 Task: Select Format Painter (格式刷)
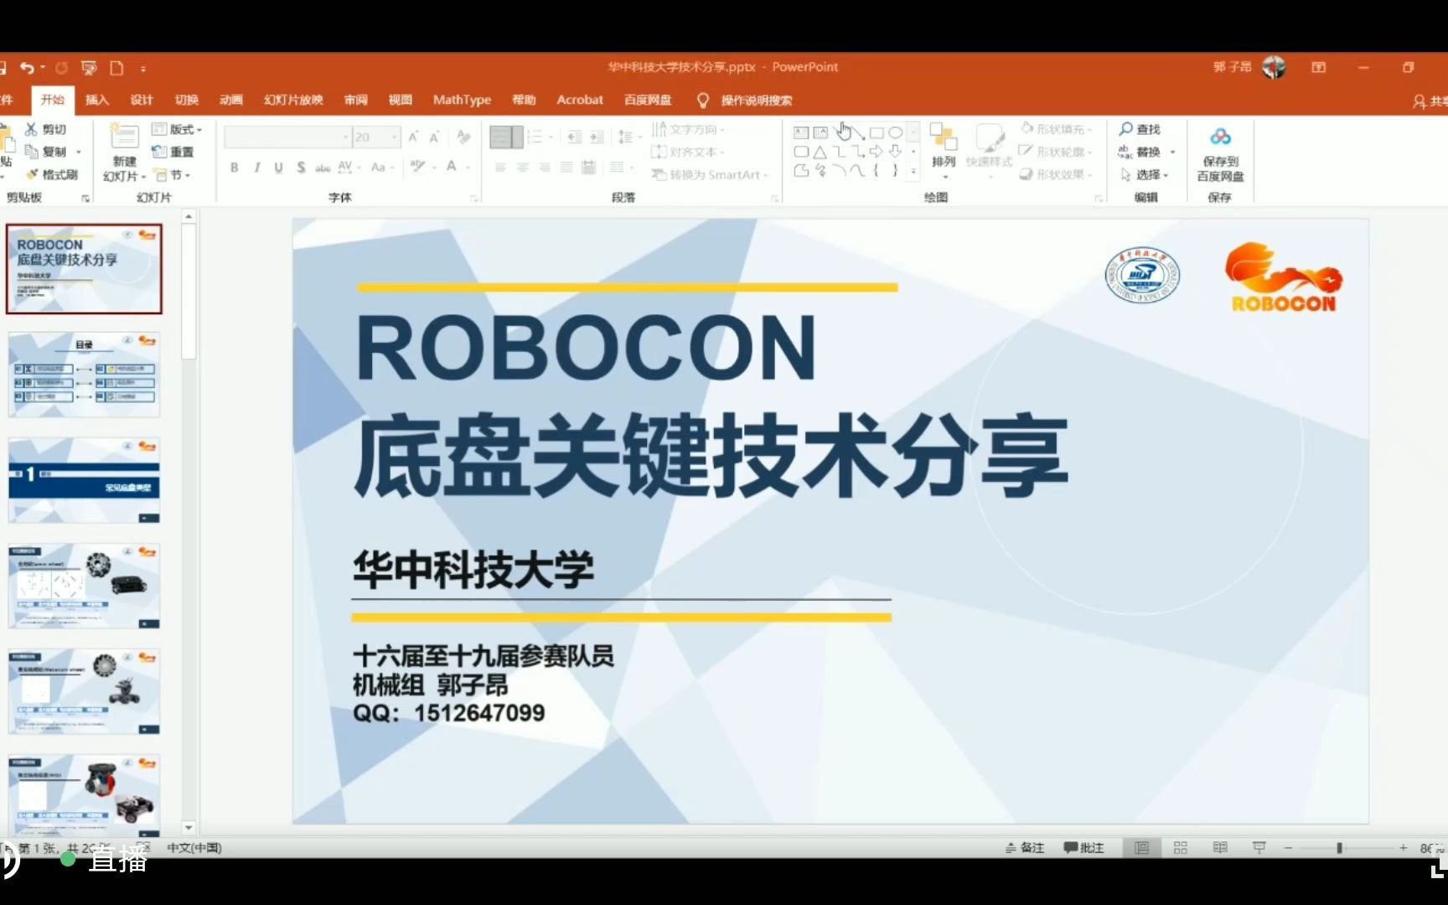tap(52, 174)
